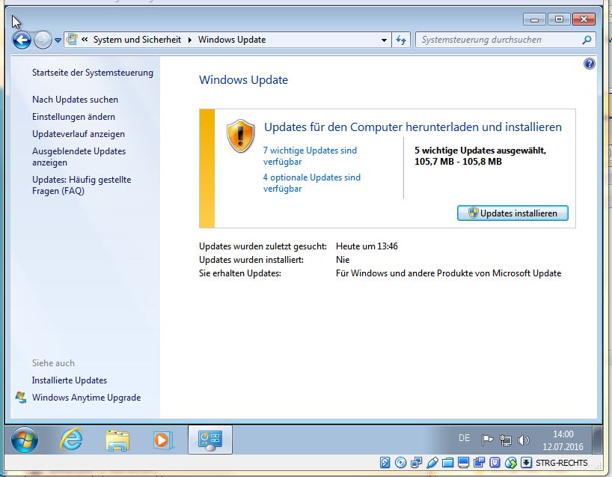Click Windows Update breadcrumb segment
The width and height of the screenshot is (612, 477).
[x=232, y=40]
